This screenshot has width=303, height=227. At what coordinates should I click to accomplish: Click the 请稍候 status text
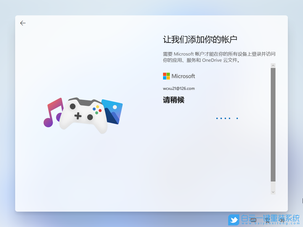coord(174,100)
